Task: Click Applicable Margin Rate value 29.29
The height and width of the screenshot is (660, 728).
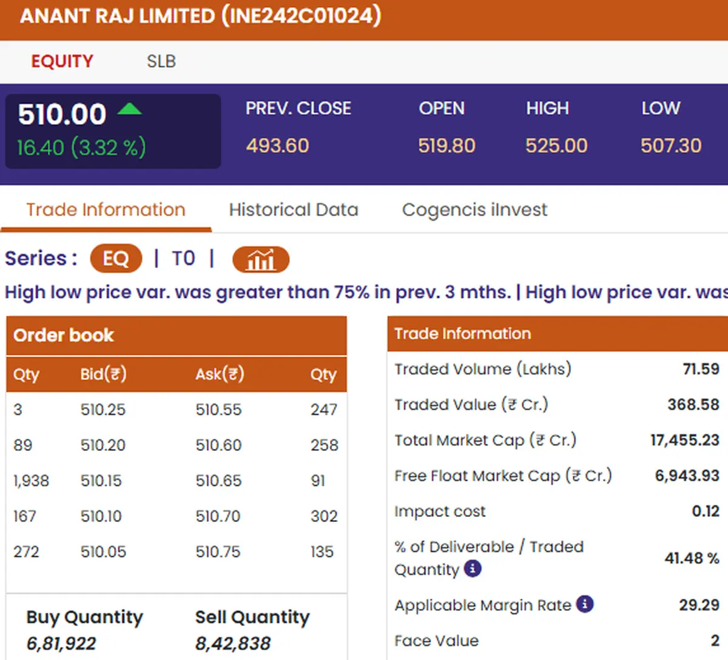Action: click(x=699, y=605)
